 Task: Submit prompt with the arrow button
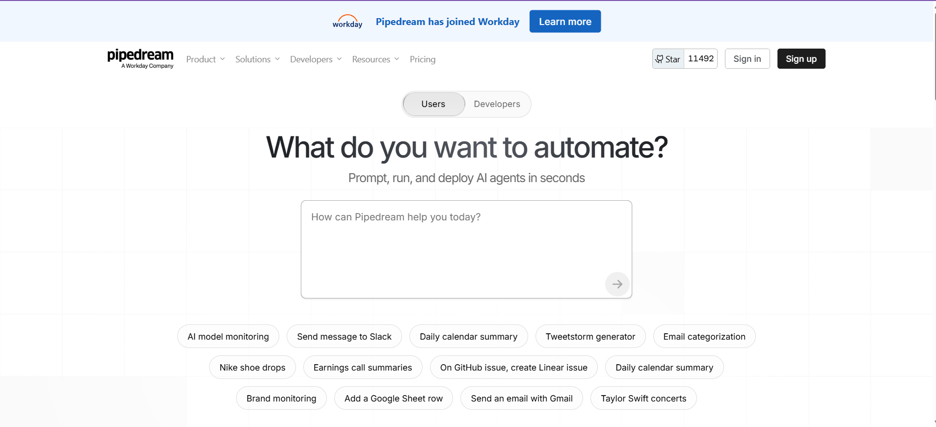point(617,284)
